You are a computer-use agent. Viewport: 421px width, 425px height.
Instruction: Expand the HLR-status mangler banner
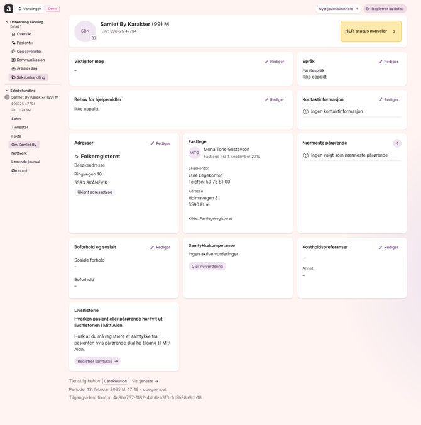pos(371,31)
